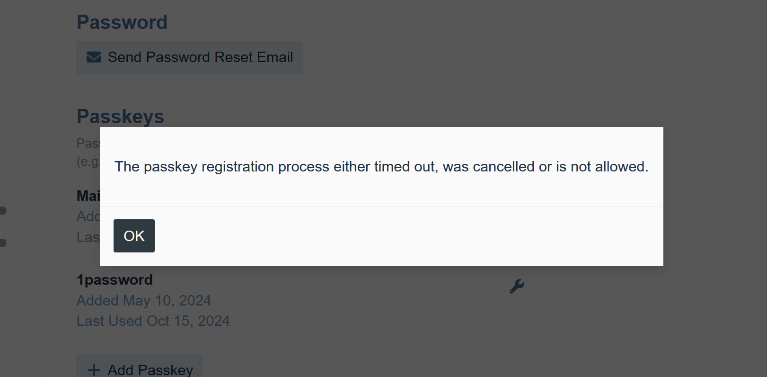Click the Passkeys section heading
This screenshot has width=767, height=377.
point(120,117)
